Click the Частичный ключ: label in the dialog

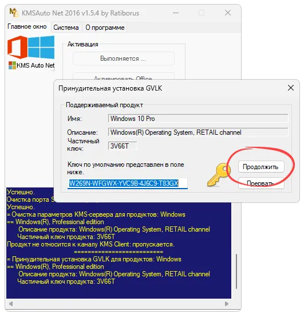click(83, 144)
